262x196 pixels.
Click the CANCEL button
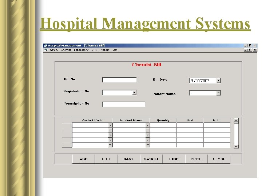tap(151, 159)
